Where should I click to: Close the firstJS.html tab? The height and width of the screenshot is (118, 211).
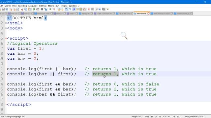pos(148,13)
